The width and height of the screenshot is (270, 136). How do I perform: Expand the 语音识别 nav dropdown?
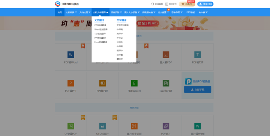(x=116, y=12)
